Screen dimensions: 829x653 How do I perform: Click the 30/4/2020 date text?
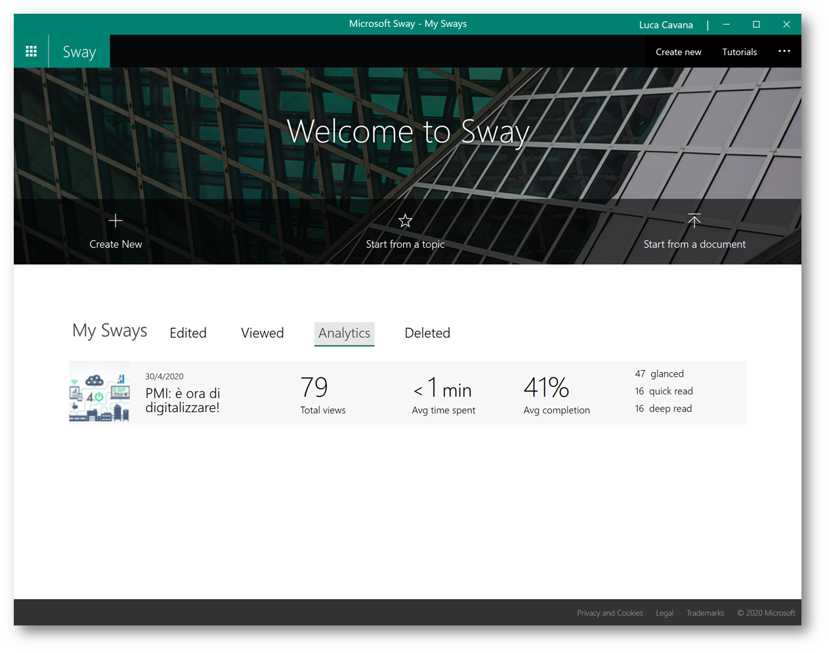pos(164,376)
